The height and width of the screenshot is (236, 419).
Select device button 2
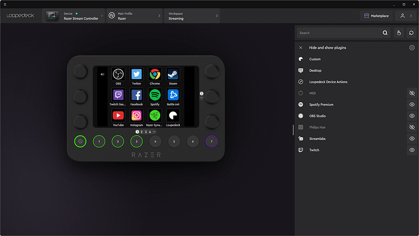pyautogui.click(x=117, y=141)
